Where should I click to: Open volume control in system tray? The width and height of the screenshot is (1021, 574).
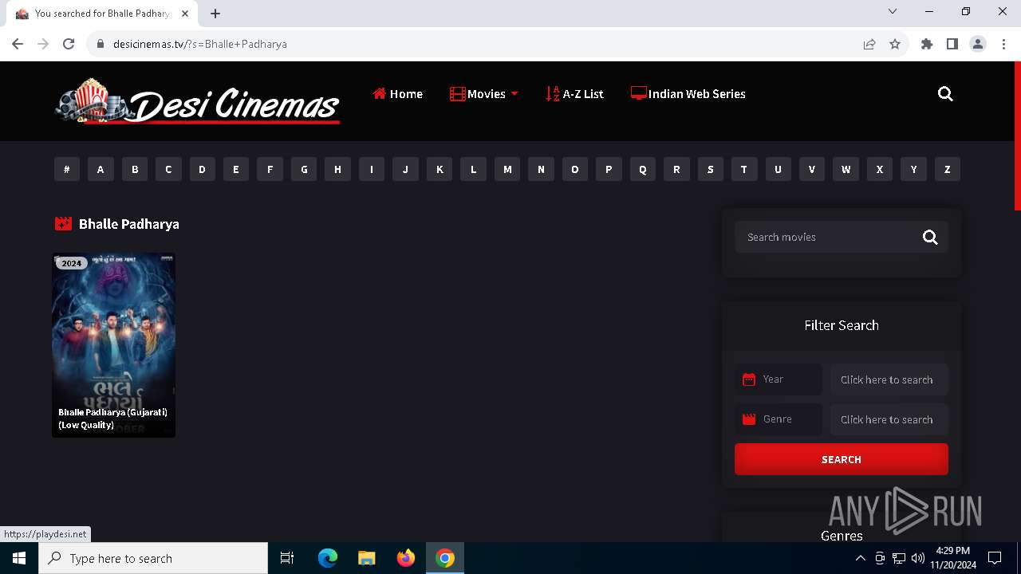pos(918,558)
